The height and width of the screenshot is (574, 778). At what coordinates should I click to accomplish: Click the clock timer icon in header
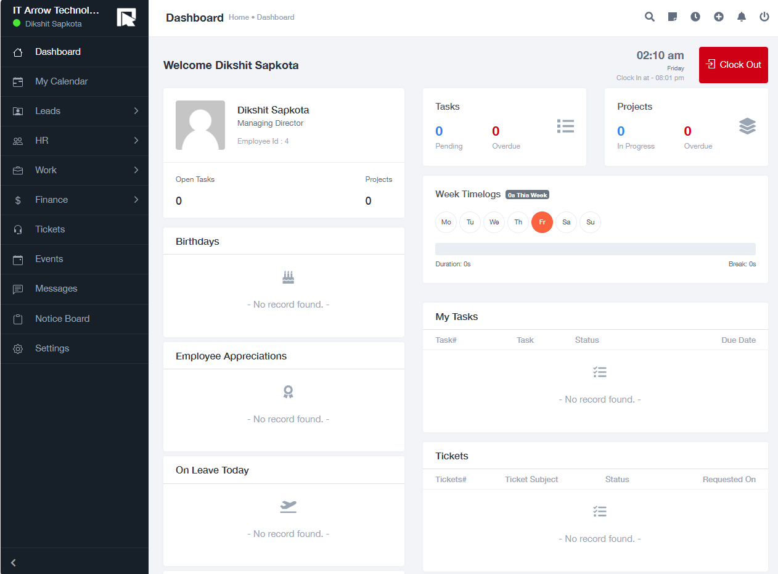(x=695, y=17)
